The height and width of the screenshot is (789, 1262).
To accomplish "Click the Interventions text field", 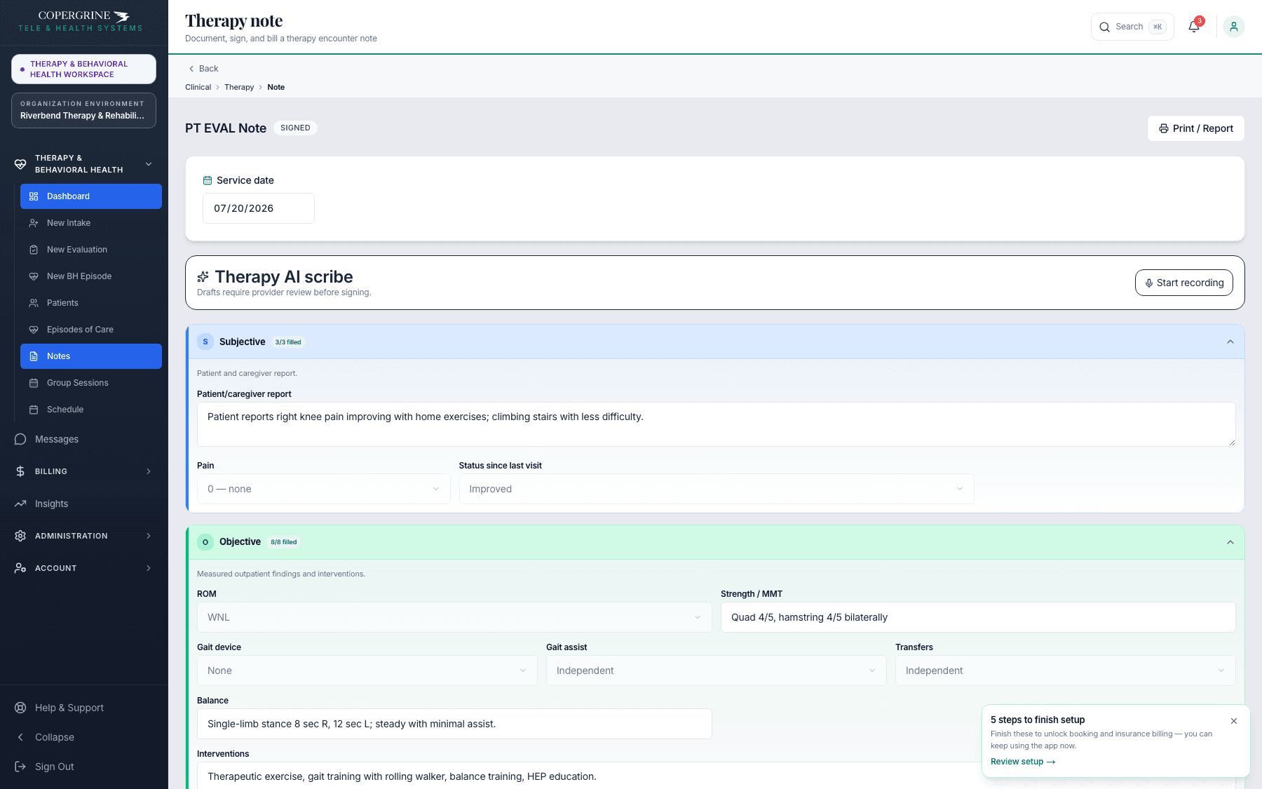I will [x=589, y=776].
